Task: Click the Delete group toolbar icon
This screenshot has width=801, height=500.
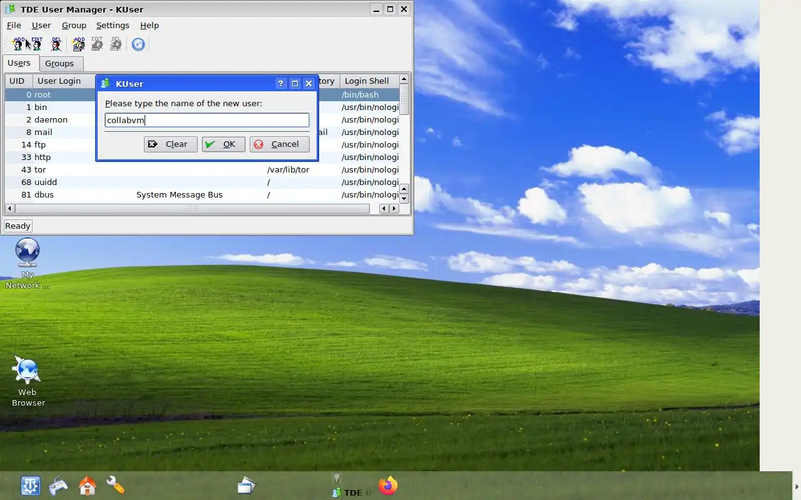Action: tap(116, 44)
